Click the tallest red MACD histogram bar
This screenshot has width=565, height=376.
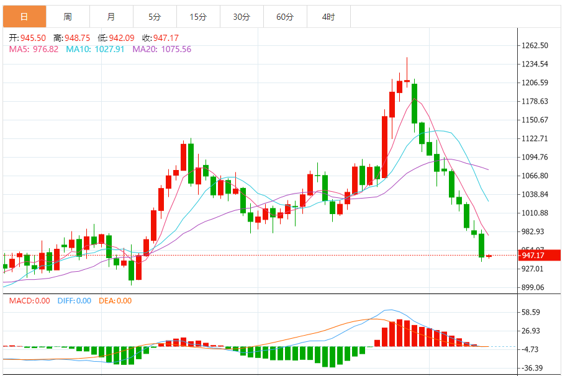399,333
